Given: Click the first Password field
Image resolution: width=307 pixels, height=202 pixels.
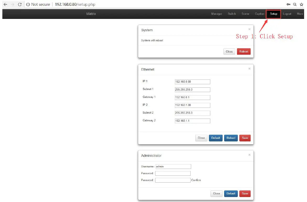Looking at the screenshot, I should tap(173, 173).
